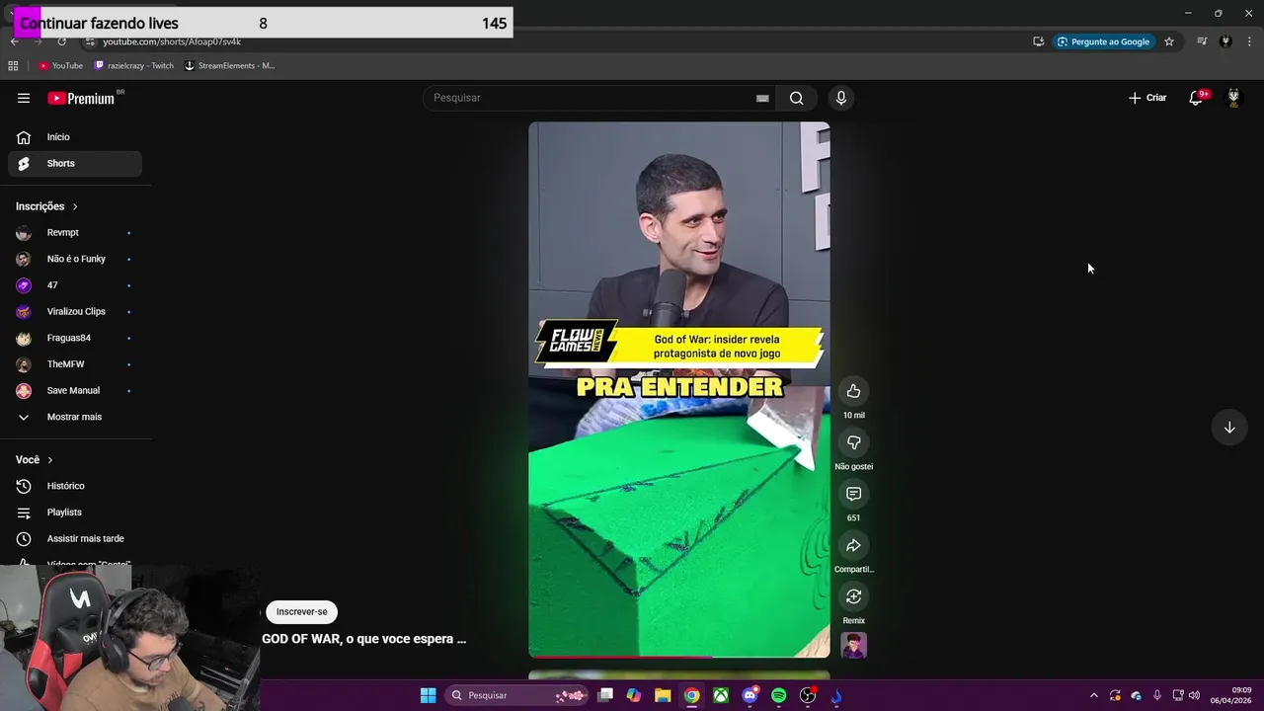Open OBS Studio from the taskbar
The height and width of the screenshot is (711, 1264).
tap(808, 695)
